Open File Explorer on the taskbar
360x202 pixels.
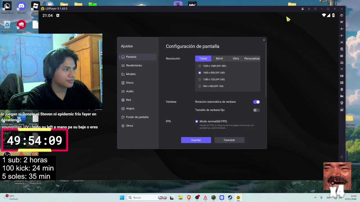coord(180,198)
